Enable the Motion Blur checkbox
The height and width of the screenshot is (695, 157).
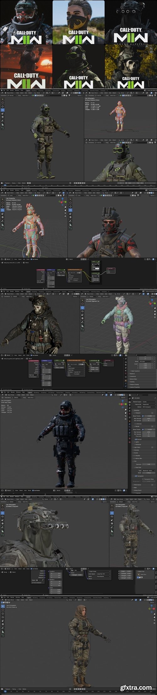134,458
